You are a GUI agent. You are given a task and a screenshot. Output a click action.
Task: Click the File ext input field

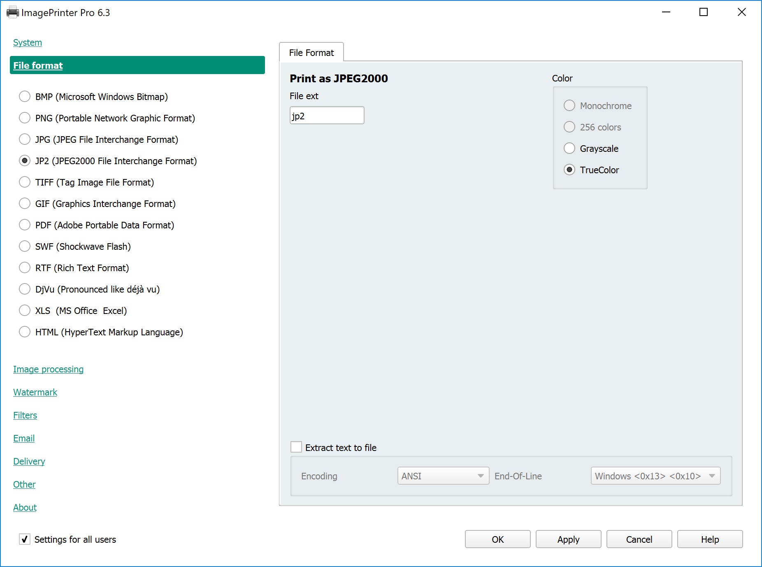click(x=327, y=116)
